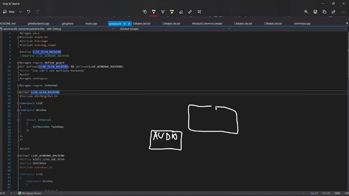This screenshot has width=349, height=196.
Task: Switch to the ModuleCommon.cmake tab
Action: click(x=207, y=23)
